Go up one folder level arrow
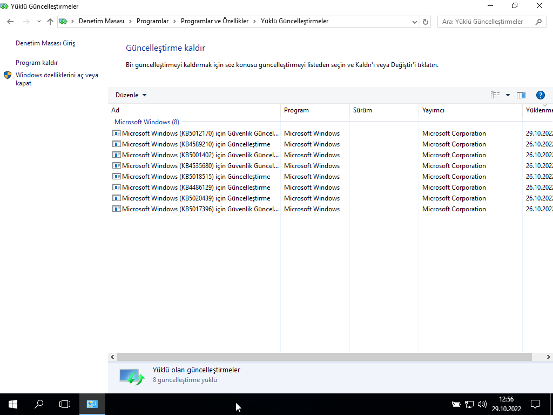This screenshot has width=553, height=415. pos(50,22)
